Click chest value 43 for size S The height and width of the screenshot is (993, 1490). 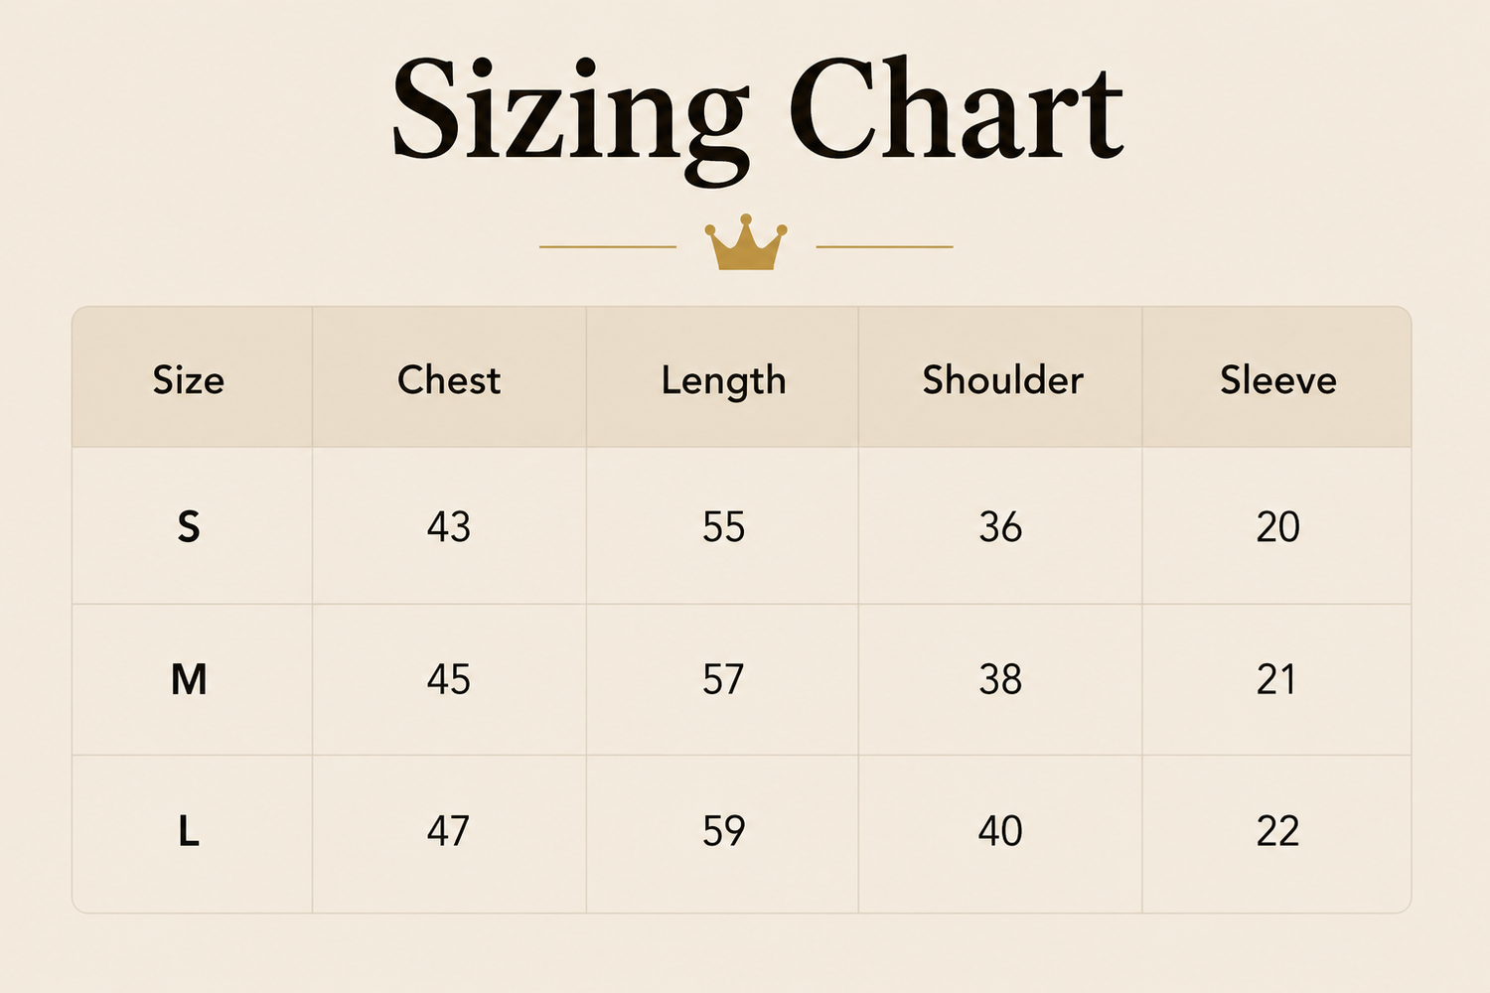tap(449, 527)
